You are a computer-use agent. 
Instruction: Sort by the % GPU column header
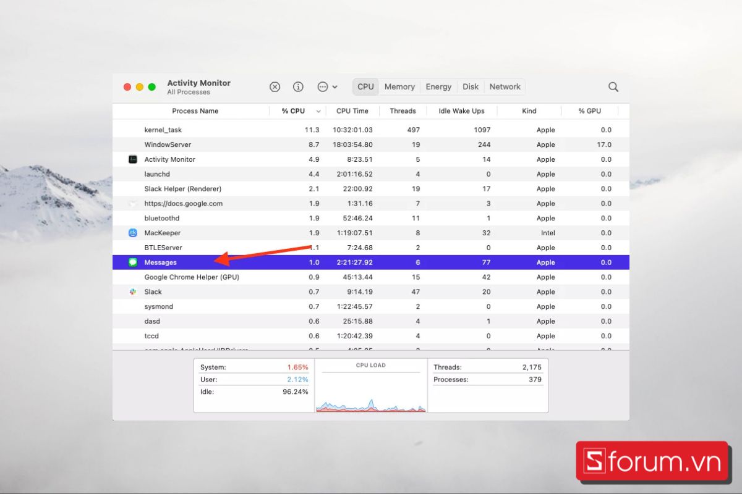coord(589,111)
